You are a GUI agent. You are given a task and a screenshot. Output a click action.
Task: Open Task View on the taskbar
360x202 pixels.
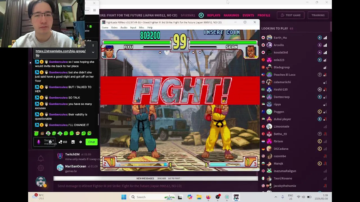(x=180, y=197)
